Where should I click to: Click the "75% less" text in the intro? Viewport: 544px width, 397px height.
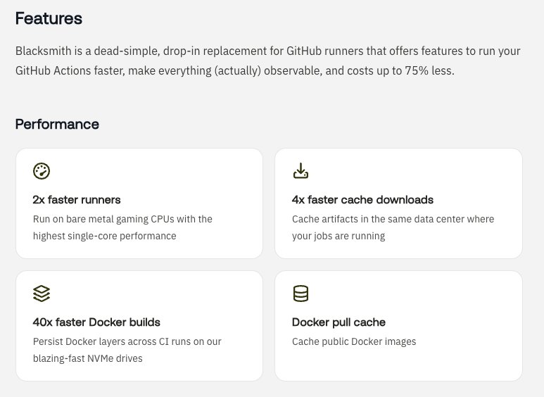point(429,71)
